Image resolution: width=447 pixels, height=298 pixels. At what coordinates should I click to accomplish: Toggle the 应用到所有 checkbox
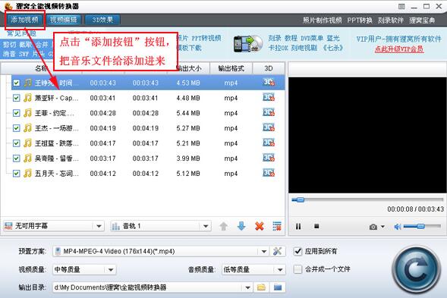click(x=297, y=251)
